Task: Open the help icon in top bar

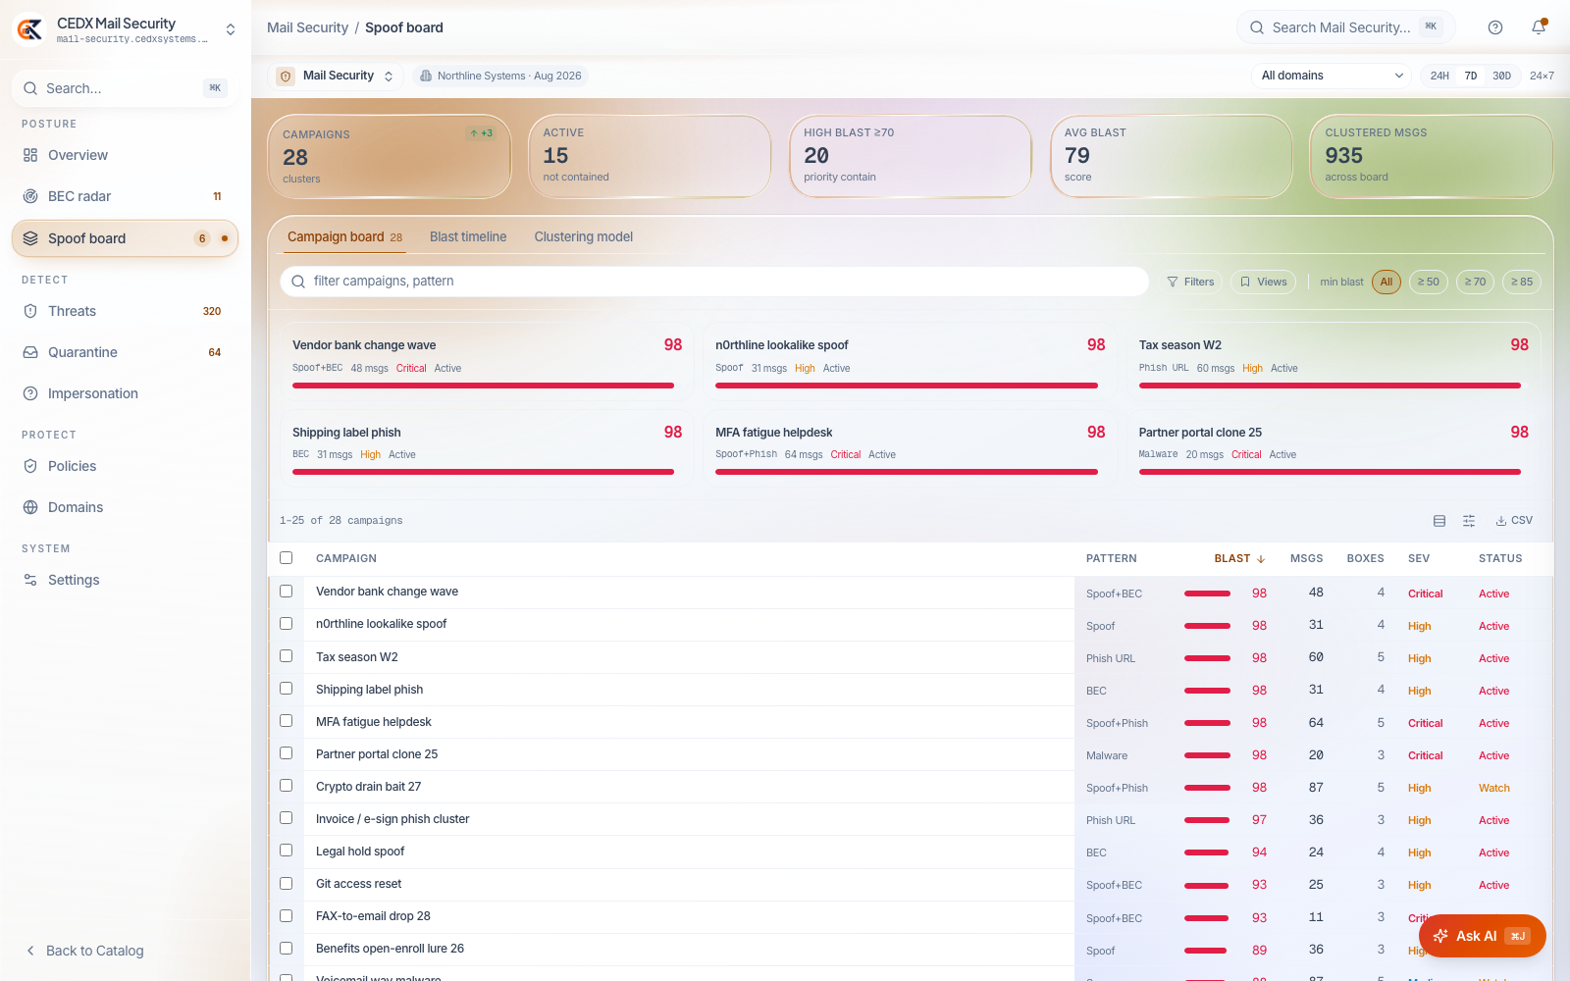Action: coord(1495,27)
